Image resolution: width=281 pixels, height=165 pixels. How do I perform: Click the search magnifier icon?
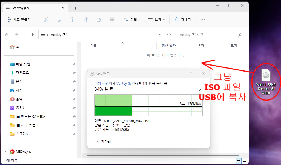pyautogui.click(x=240, y=35)
